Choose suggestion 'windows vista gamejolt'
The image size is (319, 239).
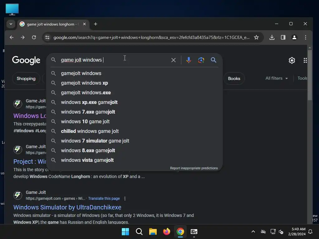click(x=135, y=160)
